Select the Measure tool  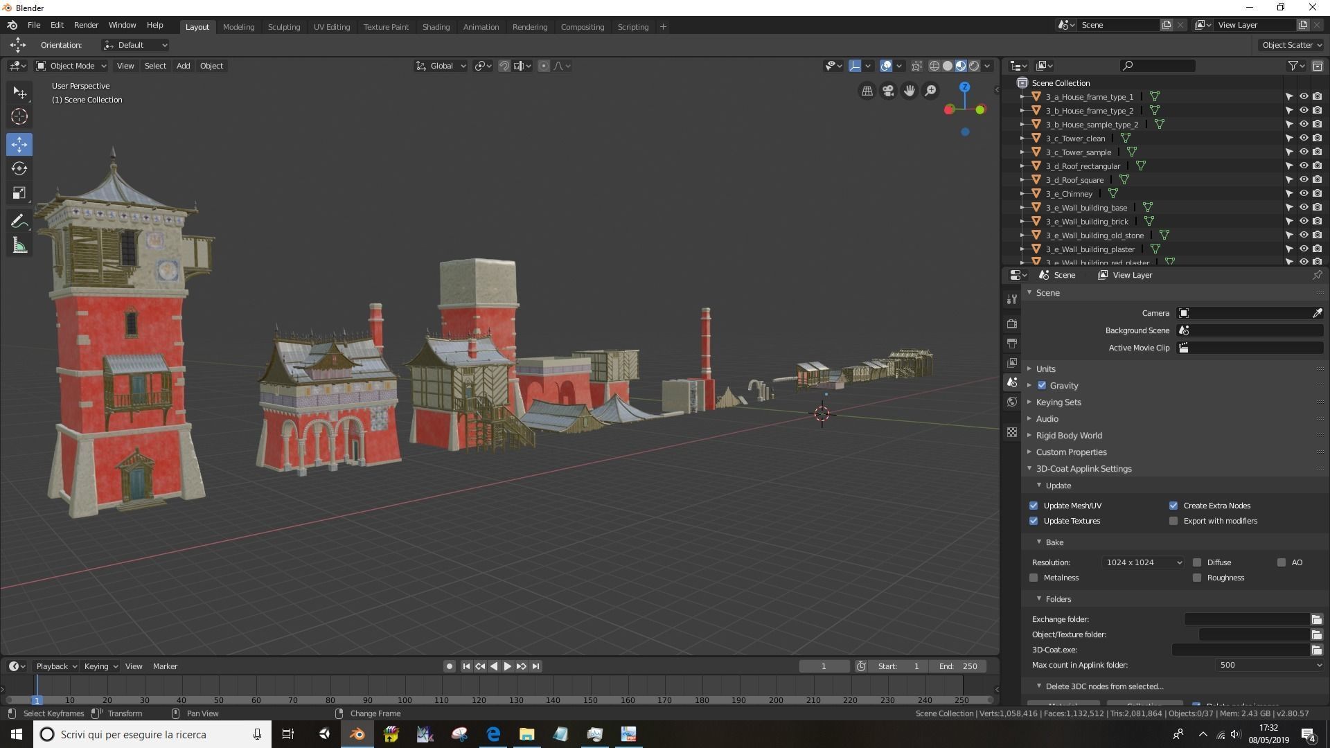[19, 245]
